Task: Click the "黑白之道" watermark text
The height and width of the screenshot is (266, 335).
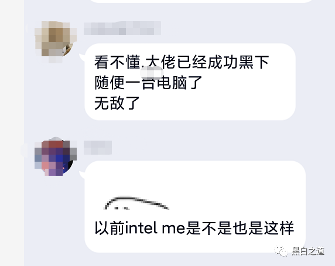Action: click(x=308, y=251)
